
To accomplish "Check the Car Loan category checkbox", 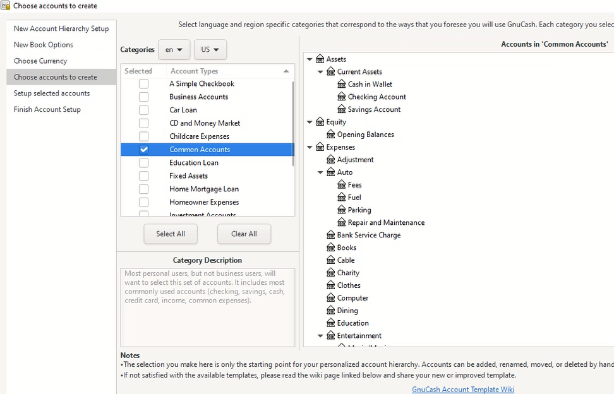I will (144, 110).
